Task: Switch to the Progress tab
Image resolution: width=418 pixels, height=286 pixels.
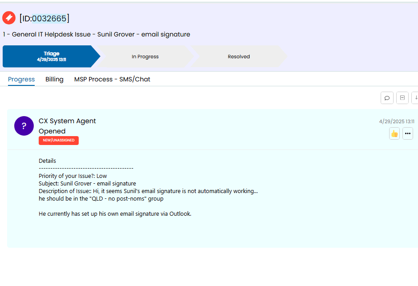Action: [x=21, y=79]
